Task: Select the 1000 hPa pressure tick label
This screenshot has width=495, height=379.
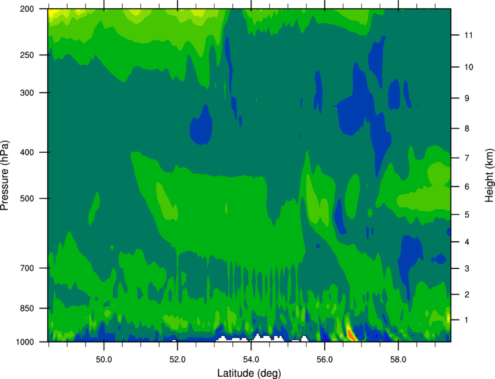Action: point(25,342)
